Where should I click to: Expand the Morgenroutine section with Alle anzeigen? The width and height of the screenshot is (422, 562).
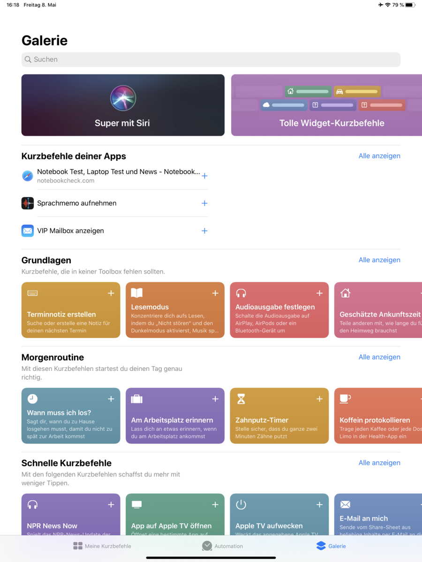(x=379, y=357)
